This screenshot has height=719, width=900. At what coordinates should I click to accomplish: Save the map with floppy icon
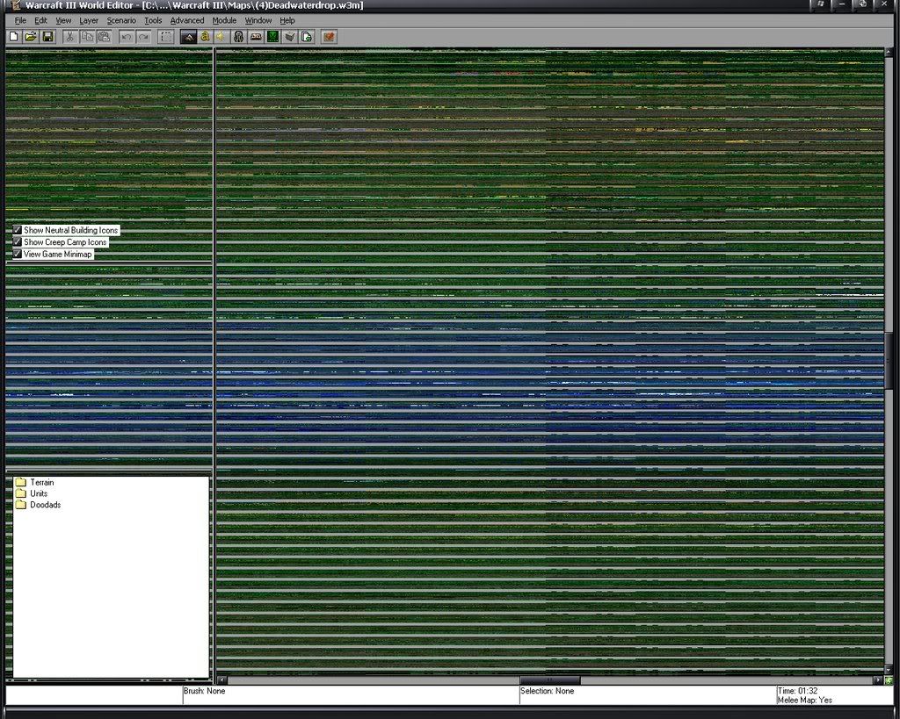(48, 37)
